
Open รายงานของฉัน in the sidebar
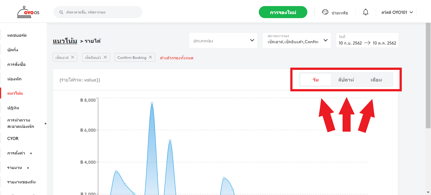point(22,182)
